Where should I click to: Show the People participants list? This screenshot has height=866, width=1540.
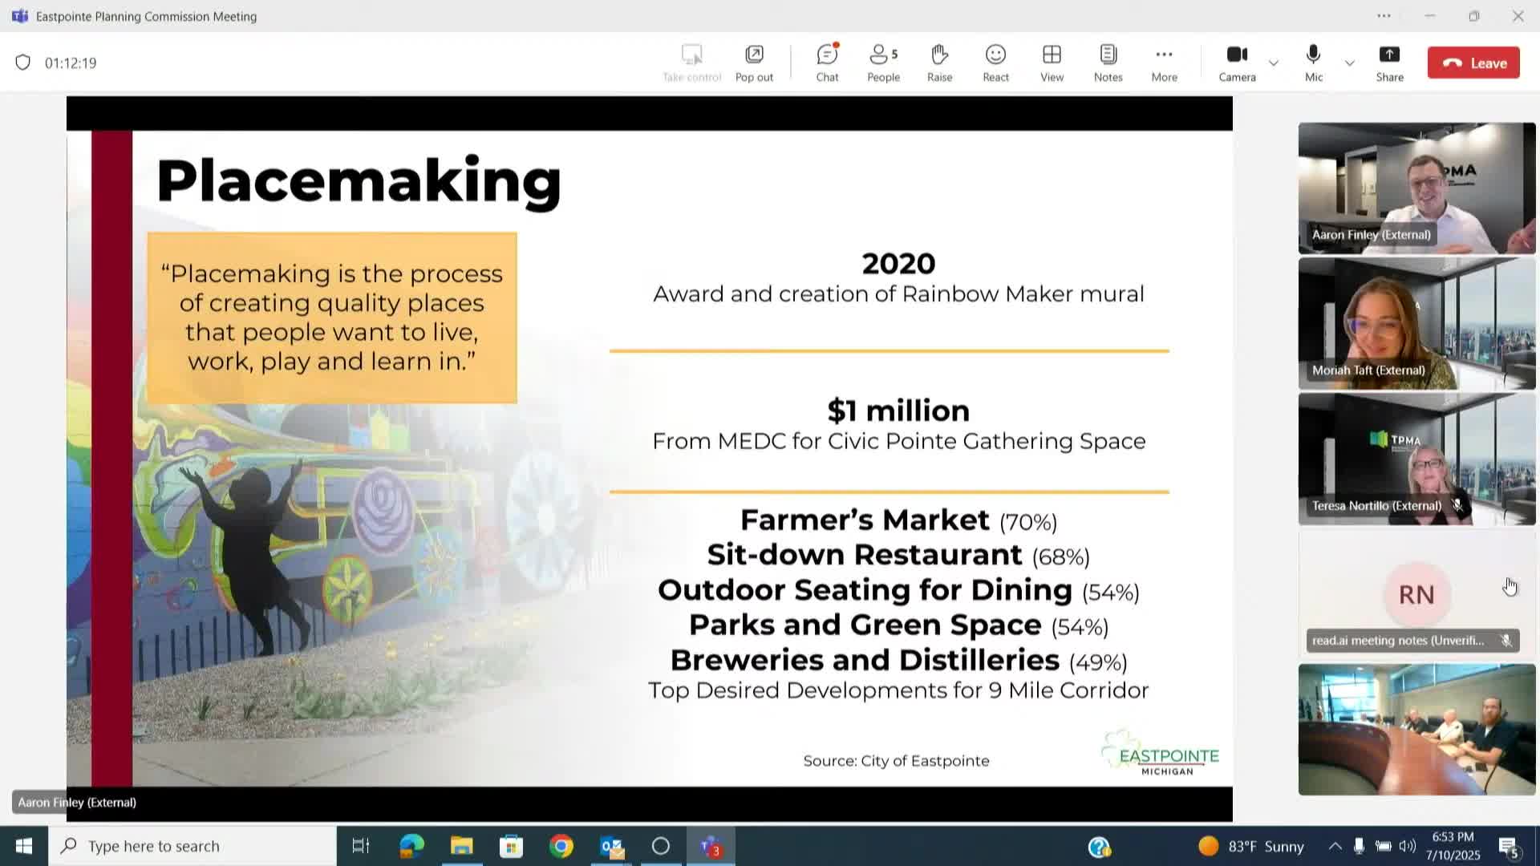click(x=883, y=63)
